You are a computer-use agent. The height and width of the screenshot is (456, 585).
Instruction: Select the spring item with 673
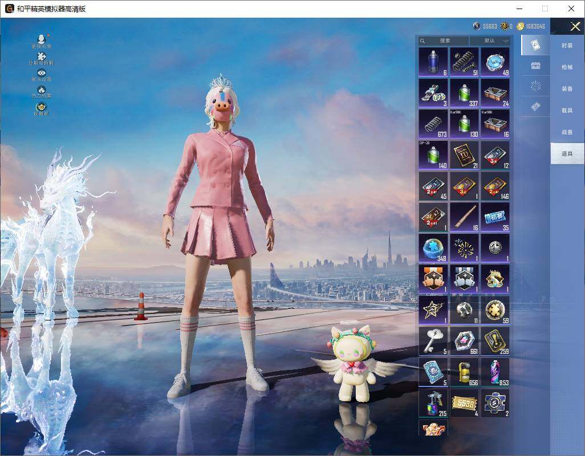point(433,124)
